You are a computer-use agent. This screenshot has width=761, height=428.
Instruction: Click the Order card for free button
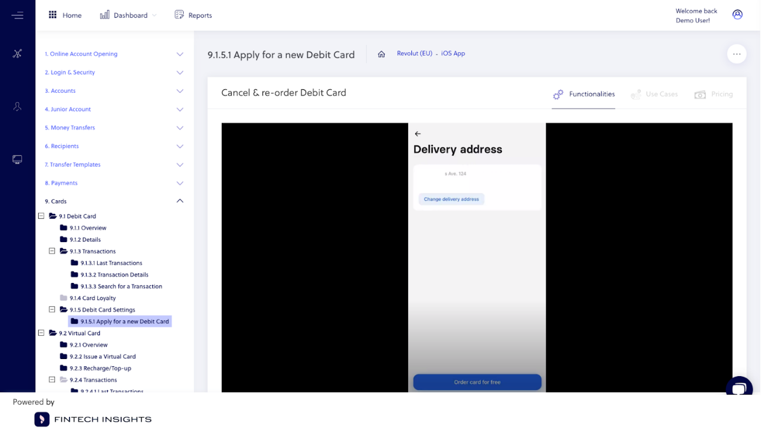[477, 382]
